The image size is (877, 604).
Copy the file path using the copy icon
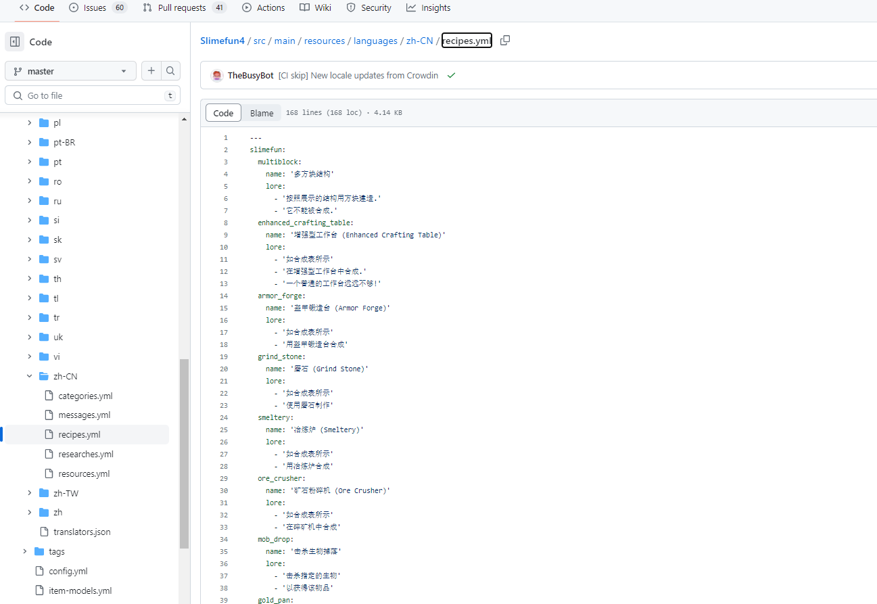click(504, 40)
